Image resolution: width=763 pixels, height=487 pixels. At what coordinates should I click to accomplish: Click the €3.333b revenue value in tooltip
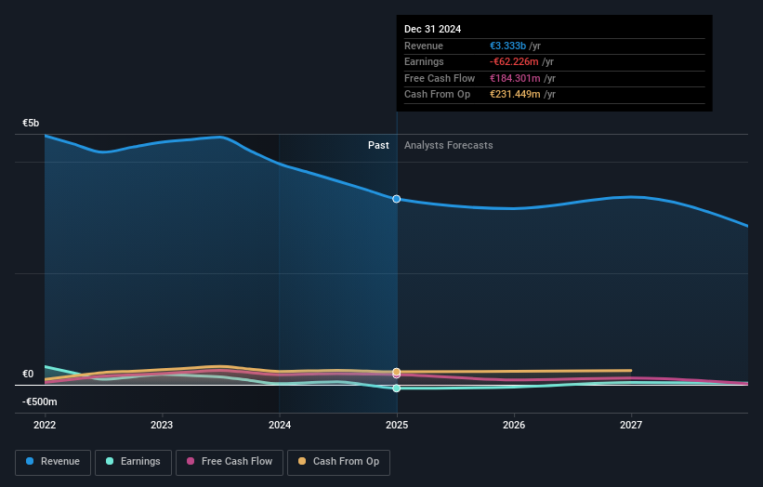tap(507, 46)
